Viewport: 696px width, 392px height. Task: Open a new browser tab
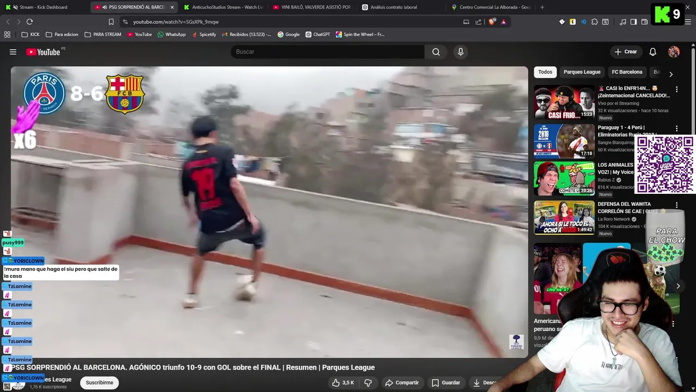tap(542, 7)
